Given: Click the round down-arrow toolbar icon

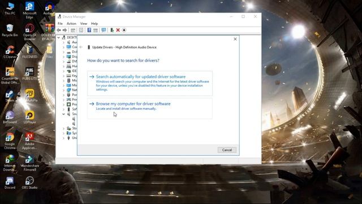Looking at the screenshot, I should (124, 30).
